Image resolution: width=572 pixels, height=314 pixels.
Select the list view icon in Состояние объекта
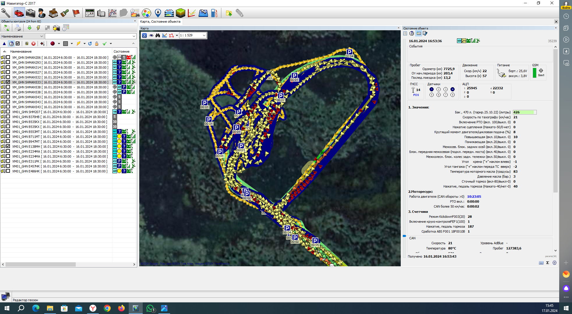click(405, 33)
